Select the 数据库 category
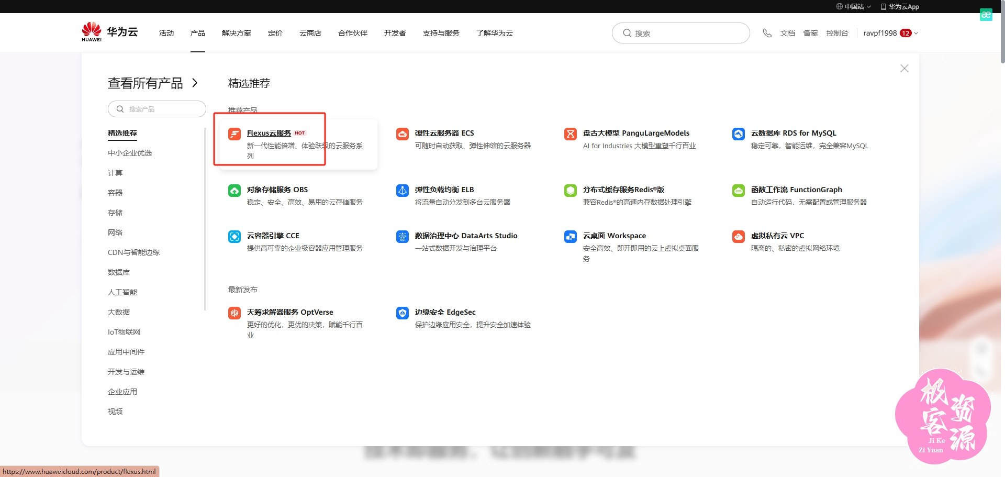 (x=119, y=272)
